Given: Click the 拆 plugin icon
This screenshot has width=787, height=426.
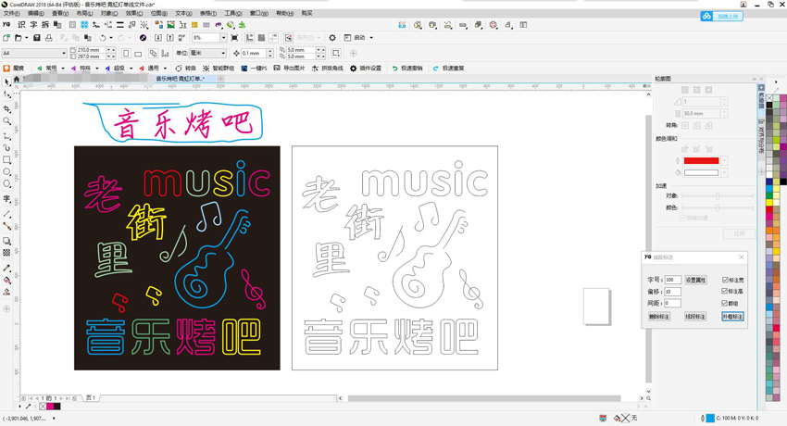Looking at the screenshot, I should tap(45, 25).
